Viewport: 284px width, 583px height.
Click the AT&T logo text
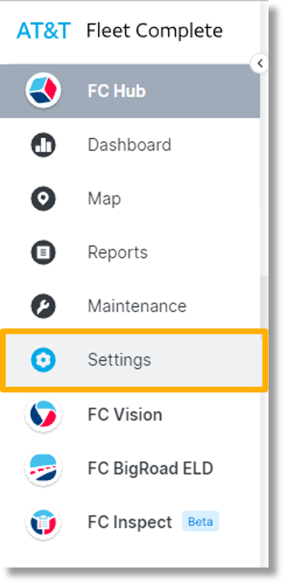(x=44, y=30)
